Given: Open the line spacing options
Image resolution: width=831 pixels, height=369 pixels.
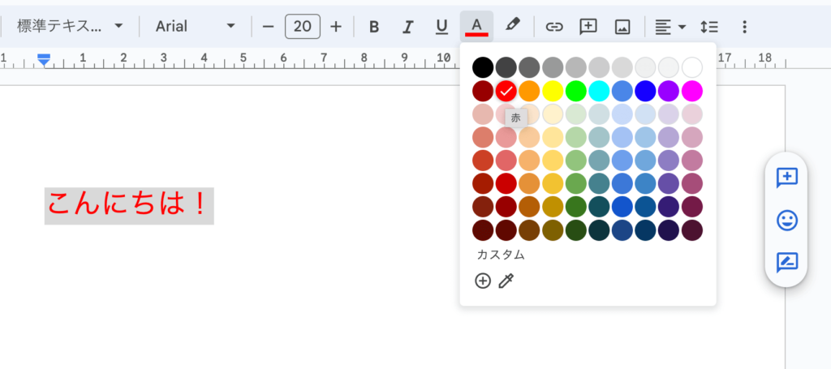Looking at the screenshot, I should click(709, 27).
